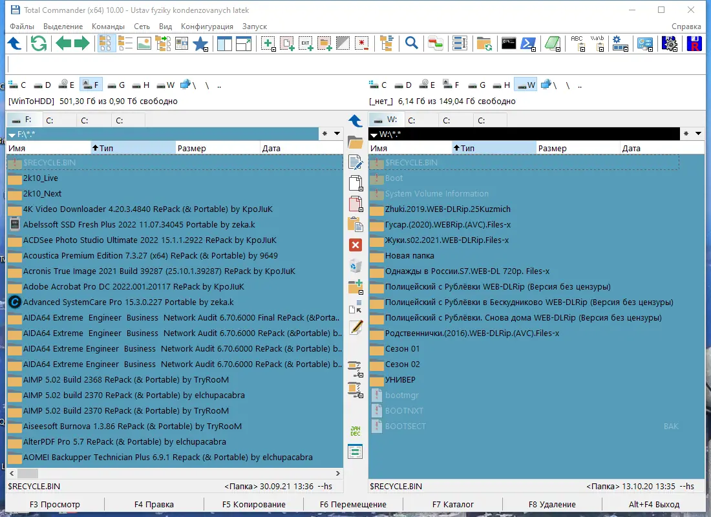Screen dimensions: 711x517
Task: Open the gear configuration toolbar icon
Action: 620,44
